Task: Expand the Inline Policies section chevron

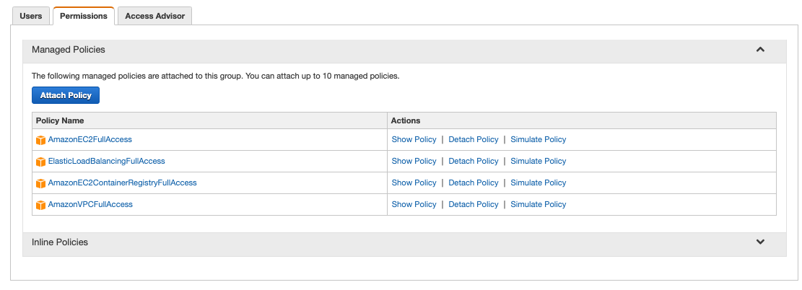Action: (760, 242)
